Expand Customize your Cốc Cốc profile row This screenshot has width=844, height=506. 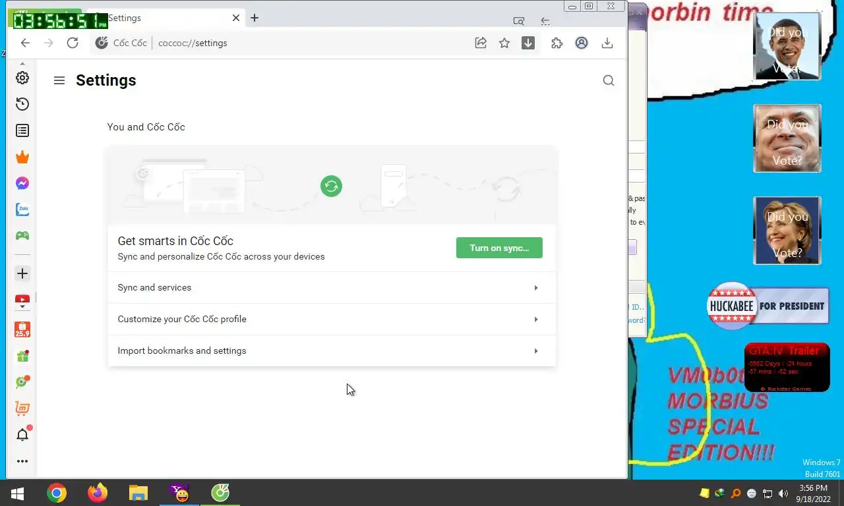tap(332, 320)
